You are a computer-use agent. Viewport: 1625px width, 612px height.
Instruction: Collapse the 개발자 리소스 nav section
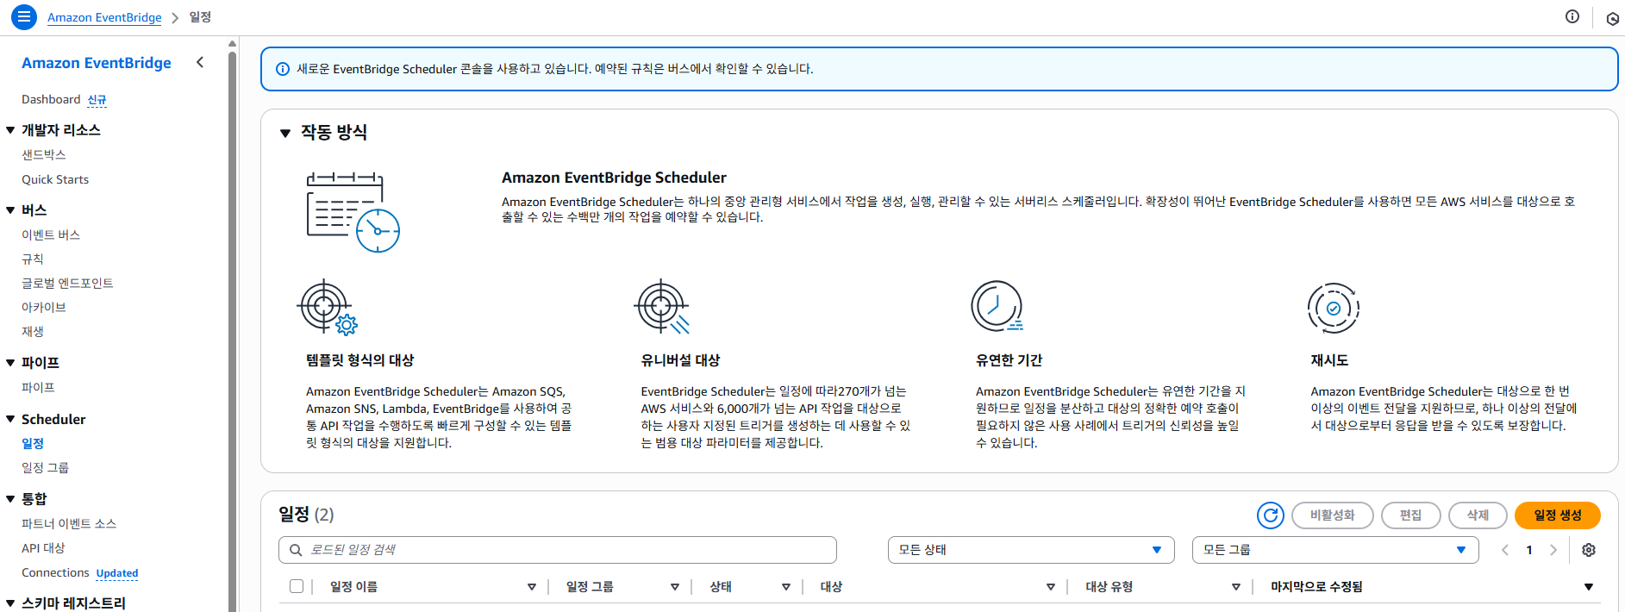10,130
